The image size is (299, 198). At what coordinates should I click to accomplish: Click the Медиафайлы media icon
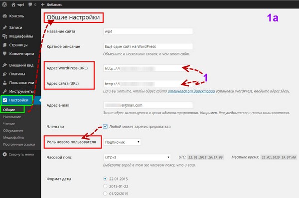[x=5, y=36]
